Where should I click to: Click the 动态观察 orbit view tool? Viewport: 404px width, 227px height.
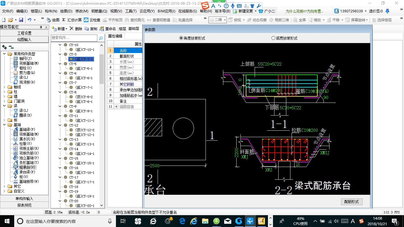[x=257, y=20]
